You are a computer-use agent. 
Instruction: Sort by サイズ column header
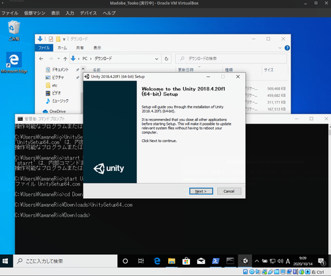269,70
